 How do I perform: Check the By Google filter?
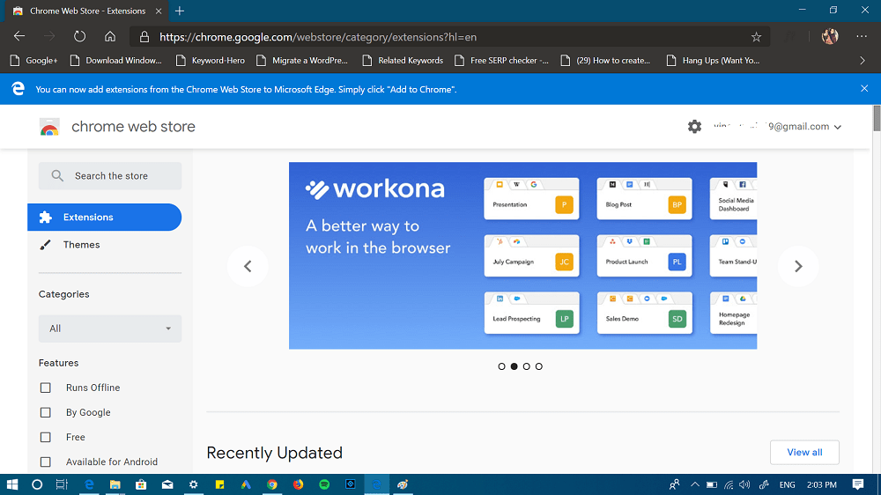tap(46, 412)
